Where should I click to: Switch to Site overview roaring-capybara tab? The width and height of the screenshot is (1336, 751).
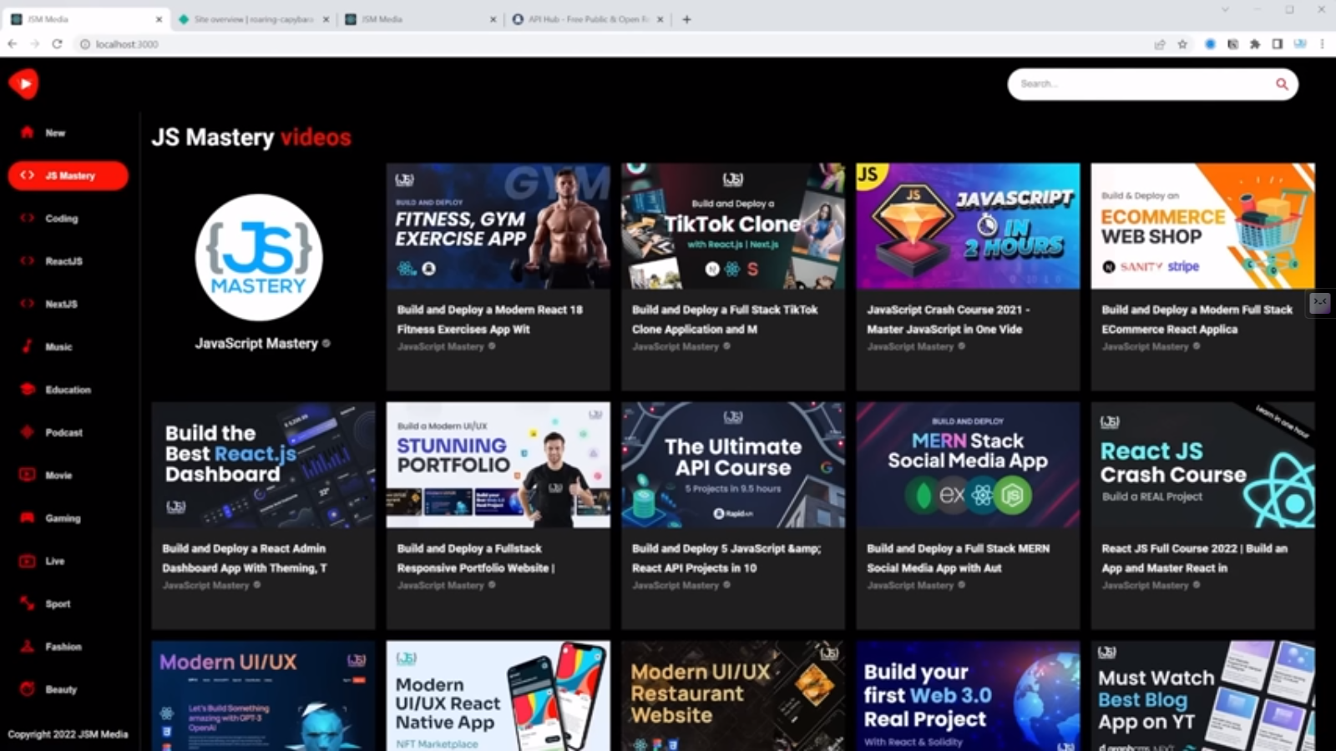[255, 19]
